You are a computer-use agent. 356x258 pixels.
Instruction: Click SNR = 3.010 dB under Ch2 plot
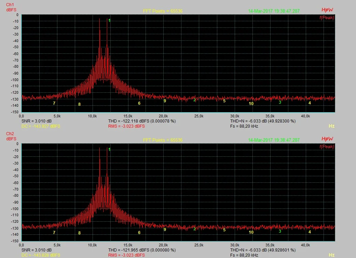point(37,250)
